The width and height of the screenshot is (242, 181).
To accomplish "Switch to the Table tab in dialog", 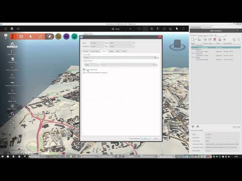I will click(x=118, y=51).
